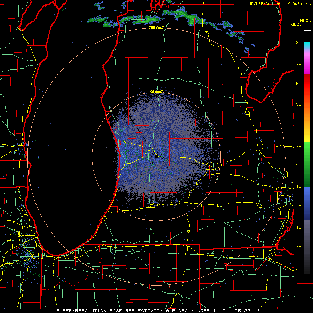Click the NEXR label above the color scale

[306, 21]
